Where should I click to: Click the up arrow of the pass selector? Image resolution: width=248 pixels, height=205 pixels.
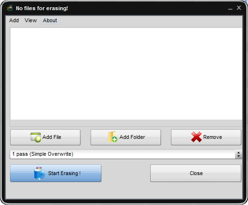[x=238, y=152]
